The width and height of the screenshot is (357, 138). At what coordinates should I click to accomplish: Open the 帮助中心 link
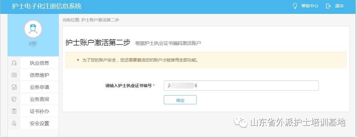310,6
